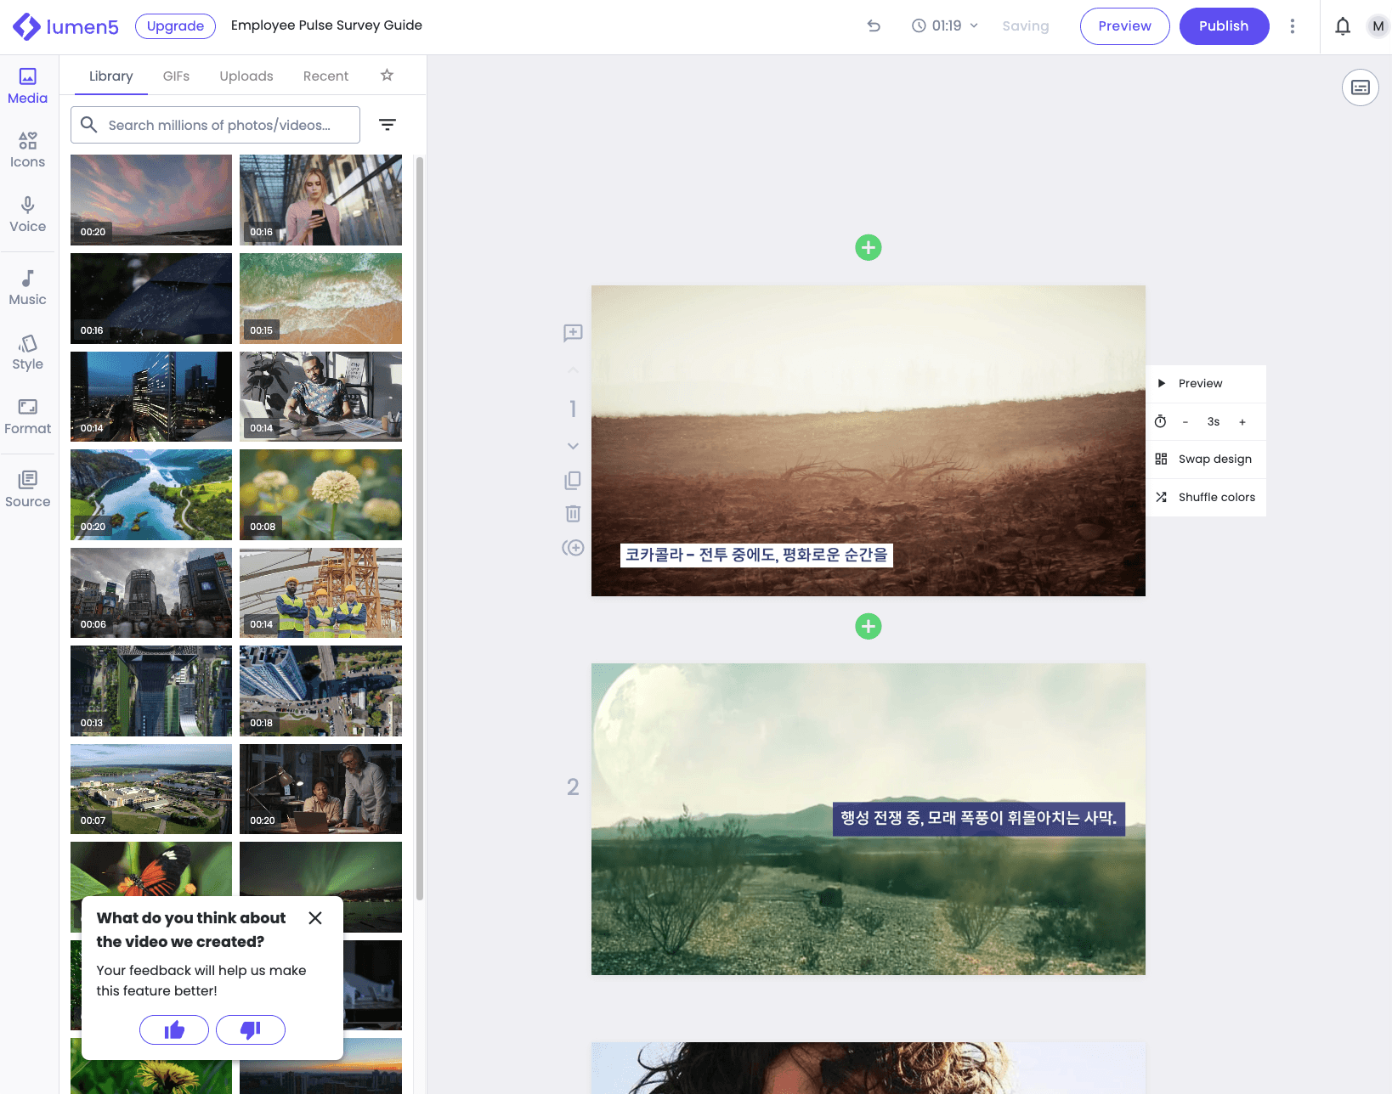Select the aerial skyscraper thumbnail 00:13
The image size is (1392, 1094).
point(151,691)
